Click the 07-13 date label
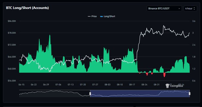This screenshot has width=202, height=107. pos(71,85)
